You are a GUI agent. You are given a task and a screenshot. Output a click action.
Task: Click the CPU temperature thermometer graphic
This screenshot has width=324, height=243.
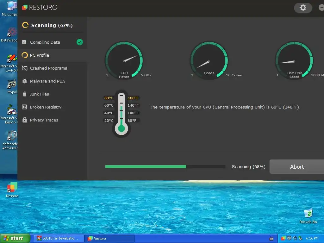121,114
